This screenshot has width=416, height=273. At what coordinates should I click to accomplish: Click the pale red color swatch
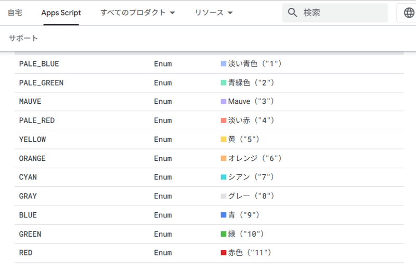[x=224, y=120]
